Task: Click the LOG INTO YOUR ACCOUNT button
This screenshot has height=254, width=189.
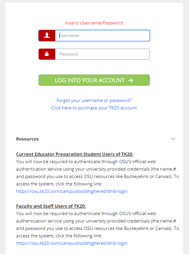Action: click(94, 80)
